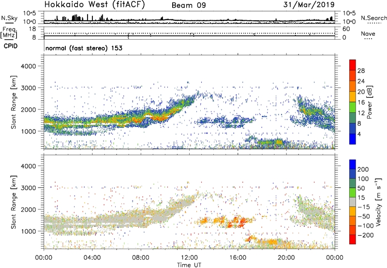Click the 'Power [dB]' colorbar title
The height and width of the screenshot is (268, 387).
coord(370,102)
